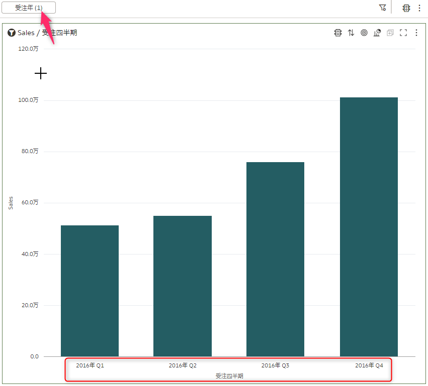Click the 2016年 Q3 axis label
This screenshot has height=386, width=428.
point(275,365)
